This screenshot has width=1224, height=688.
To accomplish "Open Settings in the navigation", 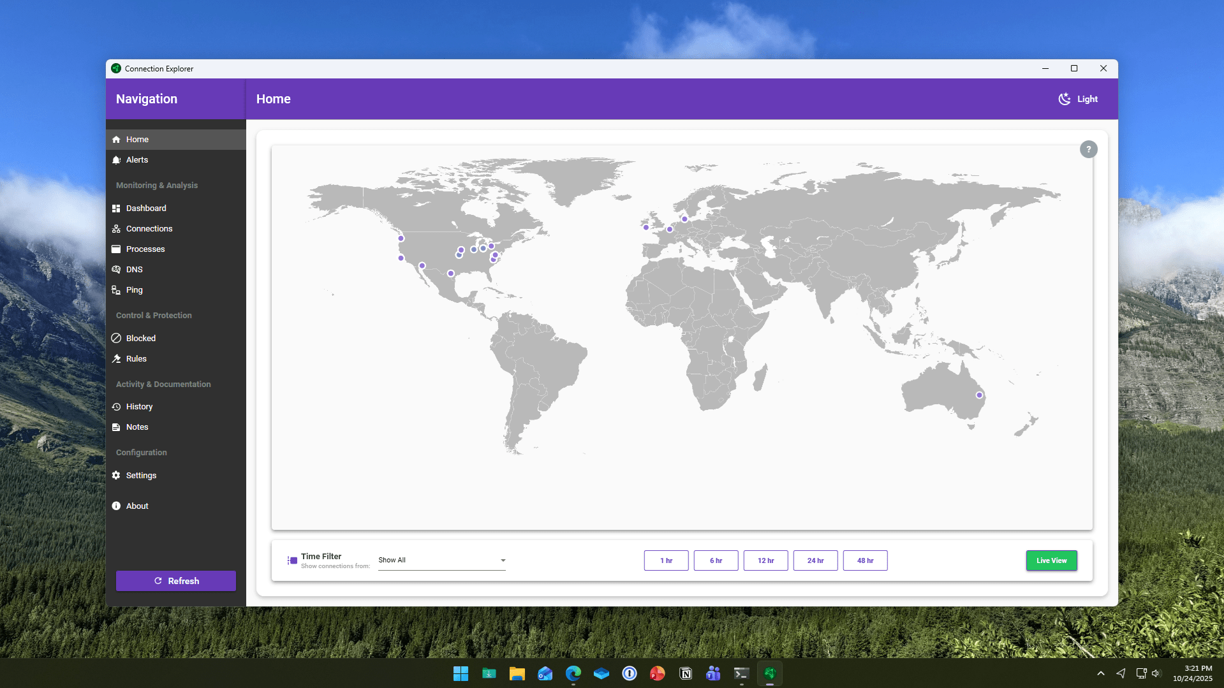I will [141, 476].
